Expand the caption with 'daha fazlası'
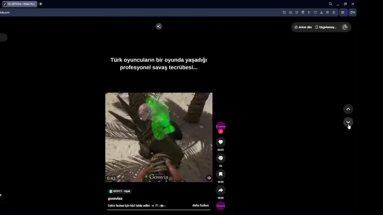The image size is (383, 215). click(200, 205)
